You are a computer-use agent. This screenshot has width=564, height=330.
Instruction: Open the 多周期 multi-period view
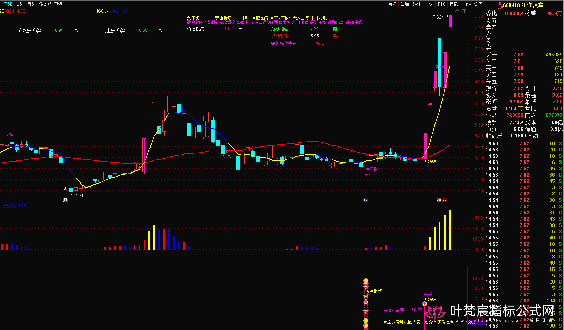(x=45, y=4)
